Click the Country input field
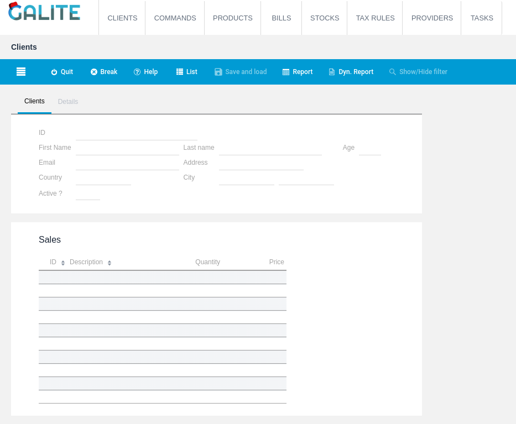The image size is (516, 424). tap(103, 178)
